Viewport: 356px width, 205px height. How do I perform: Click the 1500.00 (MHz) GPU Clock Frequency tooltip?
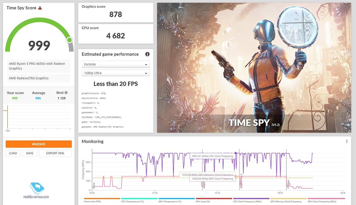(x=213, y=179)
